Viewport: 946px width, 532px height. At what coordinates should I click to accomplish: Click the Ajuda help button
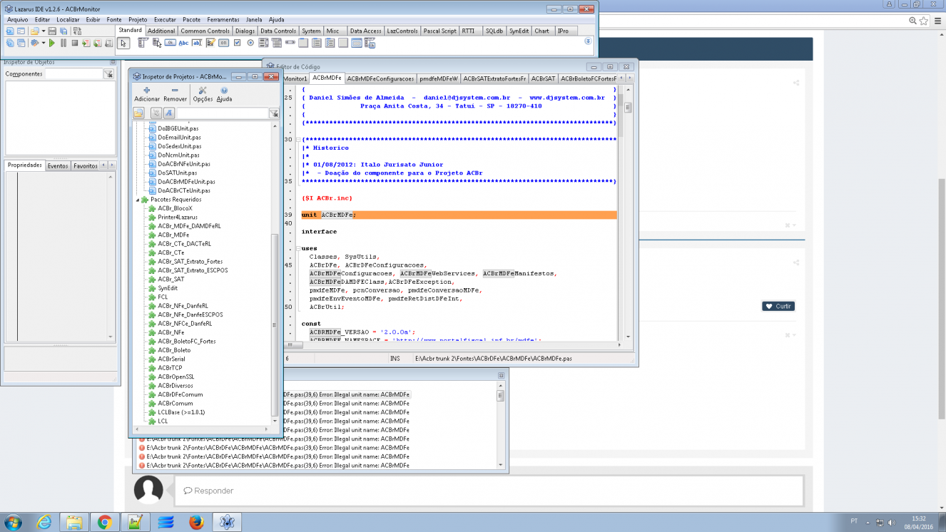pos(224,94)
